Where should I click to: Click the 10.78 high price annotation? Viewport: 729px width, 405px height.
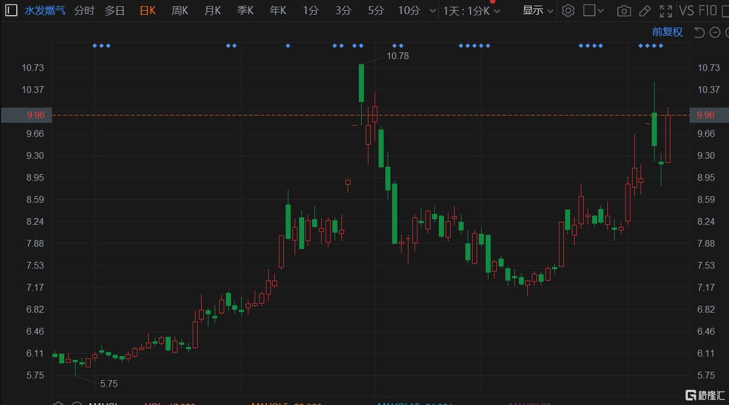pos(398,56)
